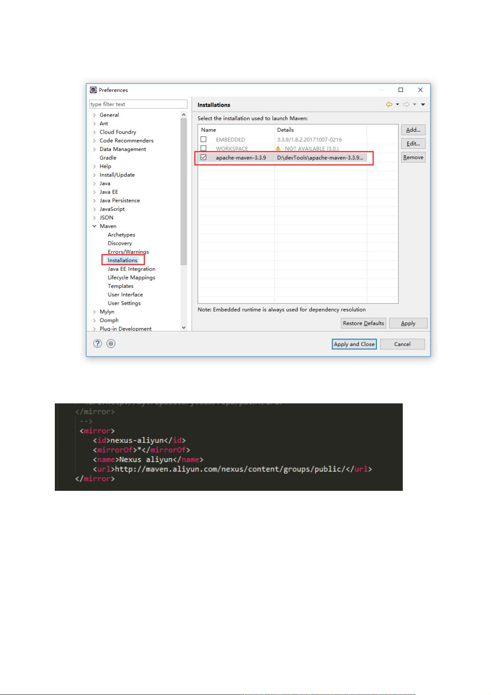Select Java Persistence in tree
The width and height of the screenshot is (491, 695).
tap(120, 200)
